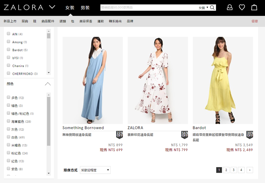Check the Bardot brand filter
This screenshot has width=265, height=183.
tap(8, 49)
